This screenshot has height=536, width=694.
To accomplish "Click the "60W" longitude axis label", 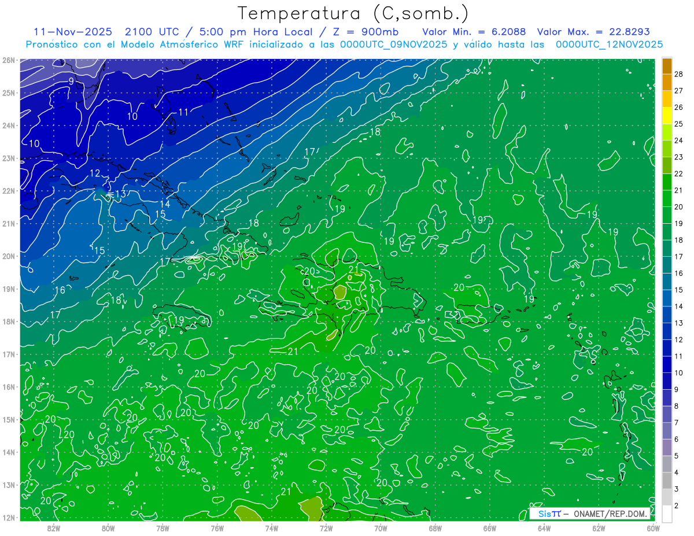I will [x=654, y=527].
